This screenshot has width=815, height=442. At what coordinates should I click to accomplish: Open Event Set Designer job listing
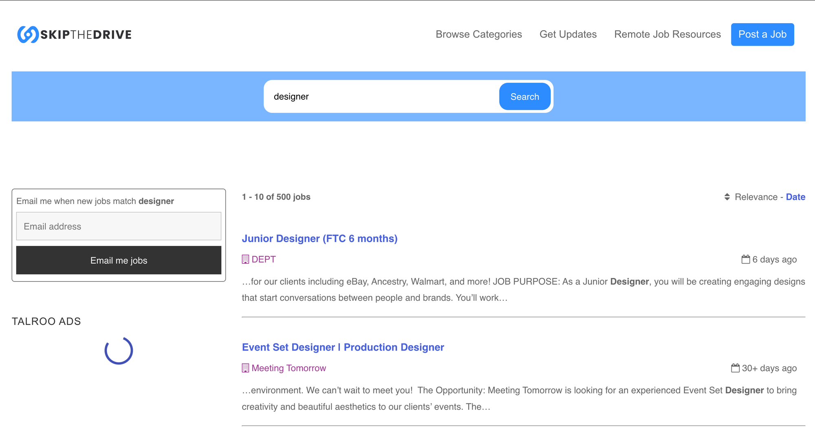tap(343, 347)
